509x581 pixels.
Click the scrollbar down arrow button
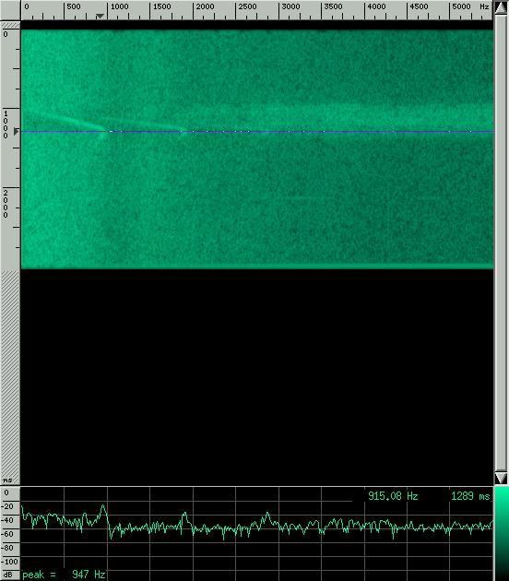coord(501,478)
